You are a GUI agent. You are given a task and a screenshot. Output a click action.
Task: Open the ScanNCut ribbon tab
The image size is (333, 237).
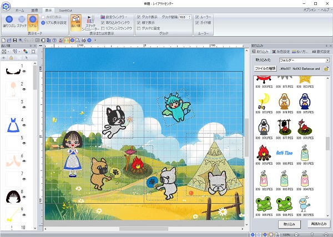tap(67, 11)
